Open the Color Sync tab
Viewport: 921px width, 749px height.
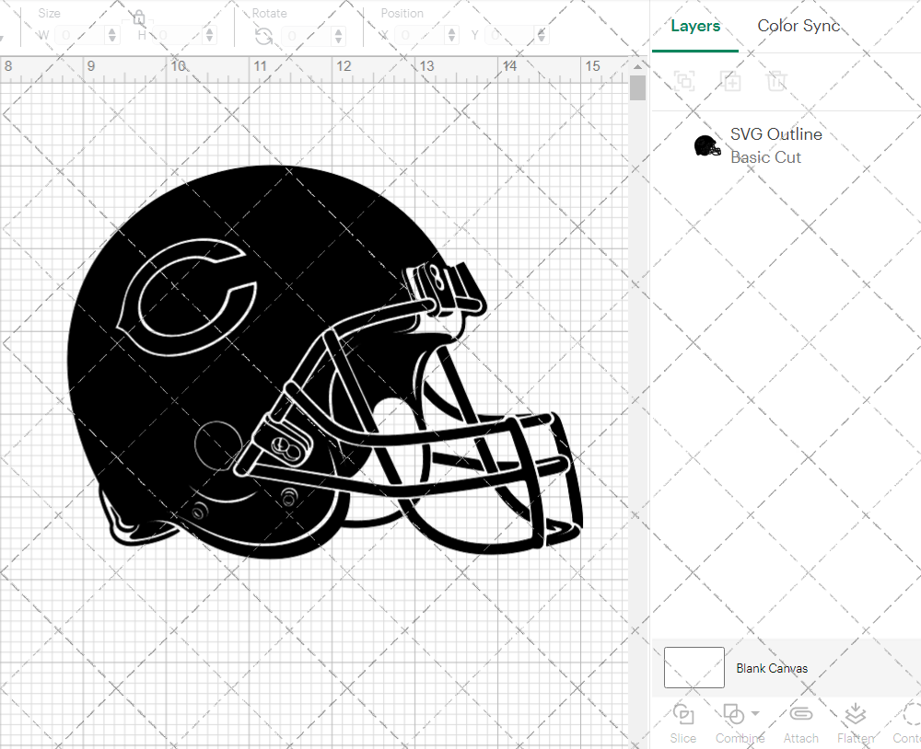[799, 26]
